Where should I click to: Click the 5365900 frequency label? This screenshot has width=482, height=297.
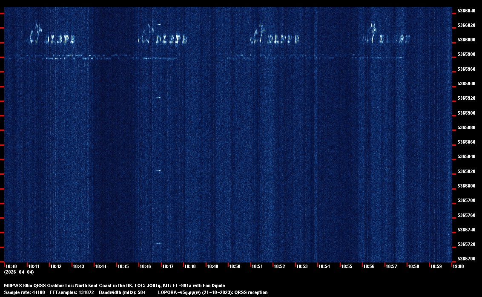tap(466, 113)
